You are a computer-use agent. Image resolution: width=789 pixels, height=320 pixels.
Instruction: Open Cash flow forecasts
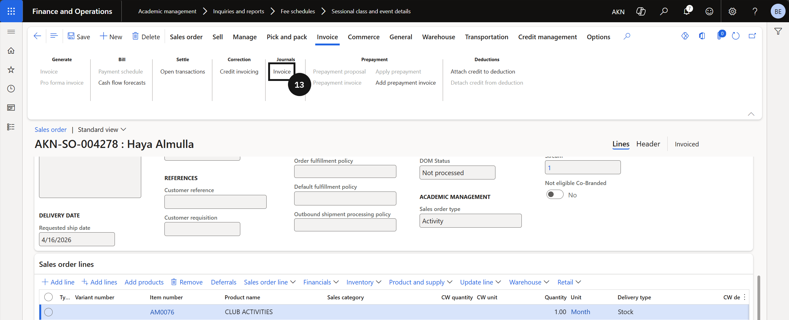pos(122,83)
